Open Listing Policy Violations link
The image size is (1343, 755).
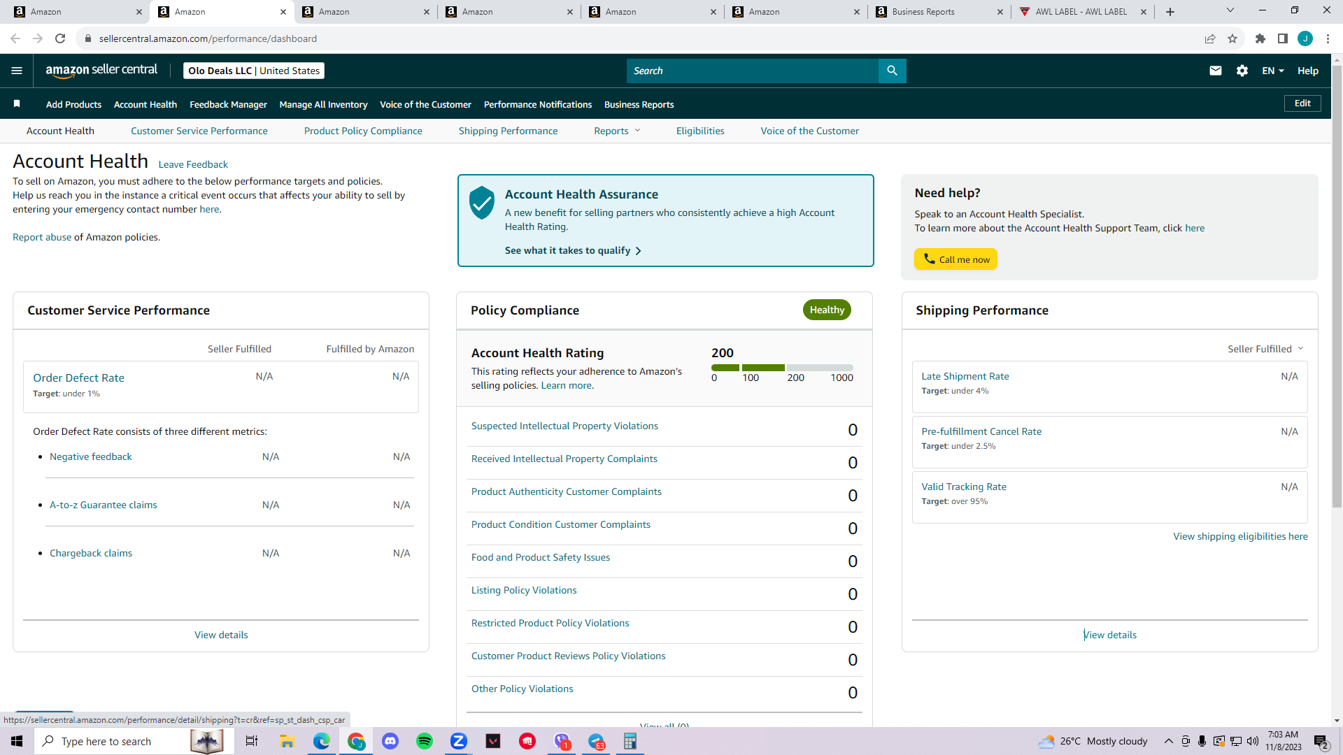click(524, 590)
